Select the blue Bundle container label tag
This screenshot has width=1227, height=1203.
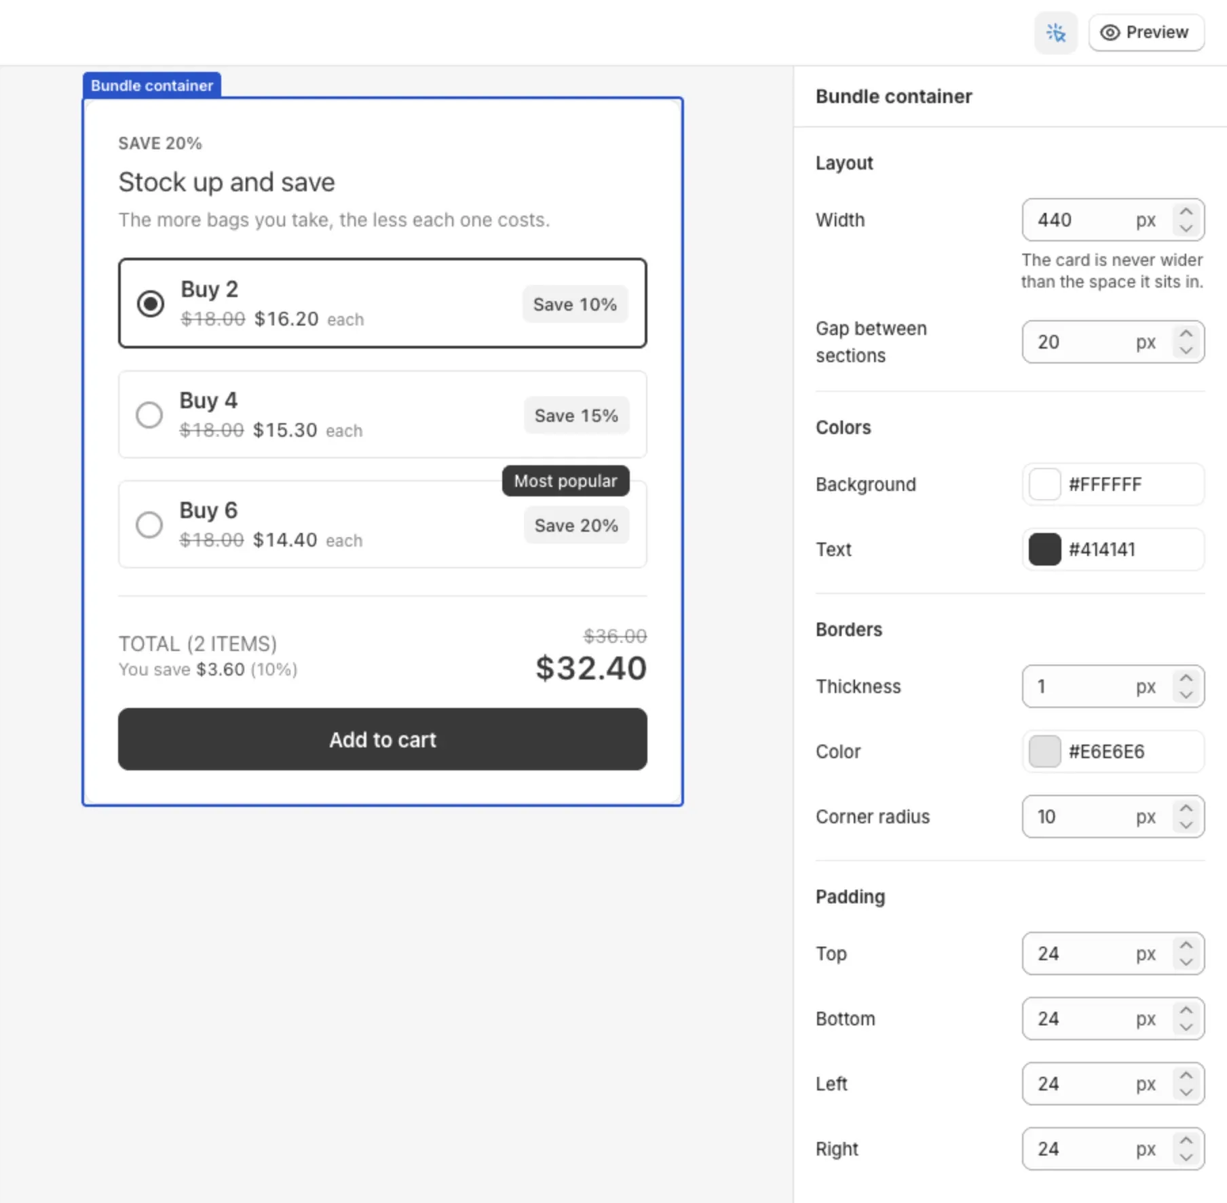(x=152, y=85)
